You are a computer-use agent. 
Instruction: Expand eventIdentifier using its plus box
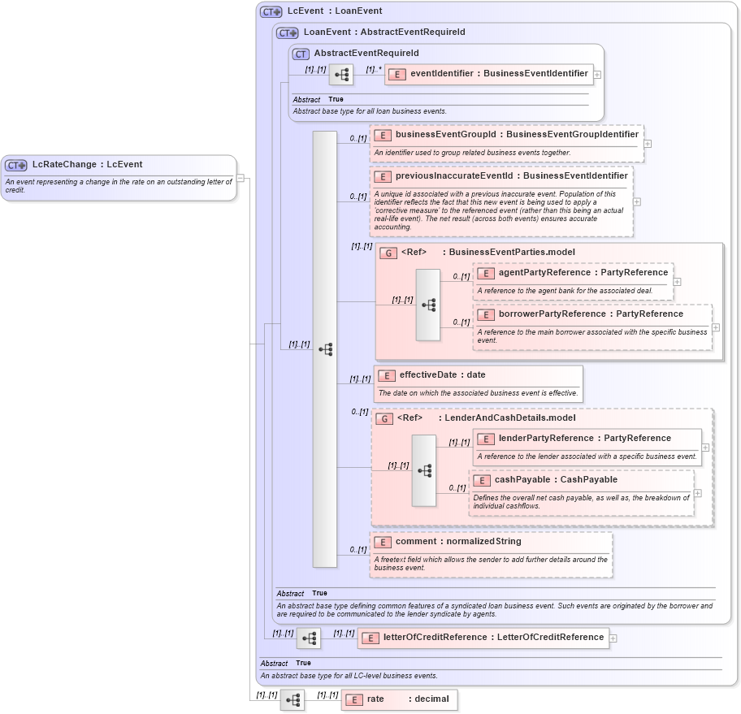[597, 74]
